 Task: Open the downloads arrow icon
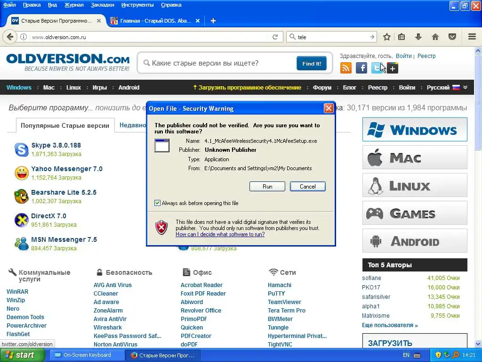point(418,37)
